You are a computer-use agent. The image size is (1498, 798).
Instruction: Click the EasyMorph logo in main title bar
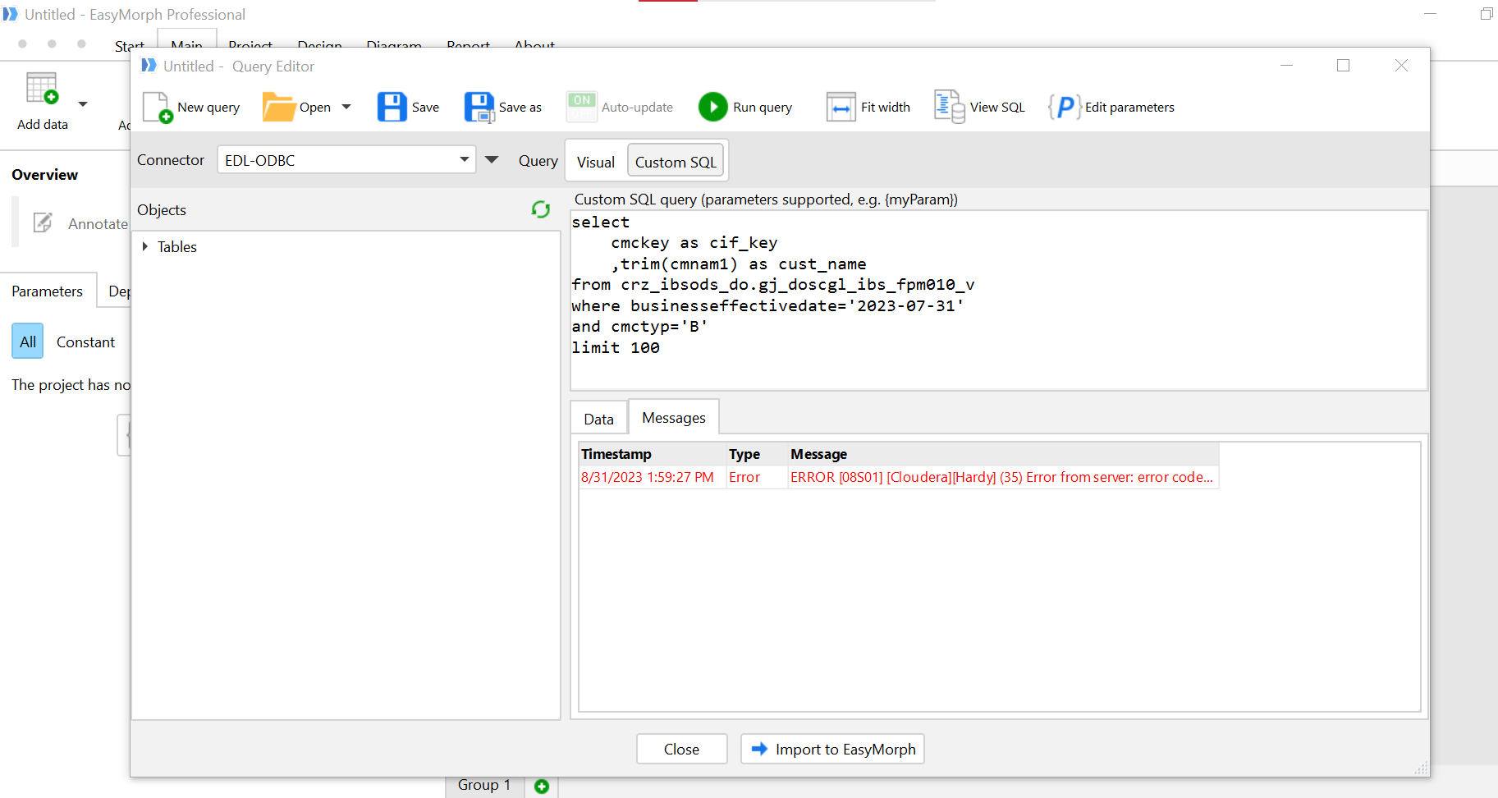(10, 14)
